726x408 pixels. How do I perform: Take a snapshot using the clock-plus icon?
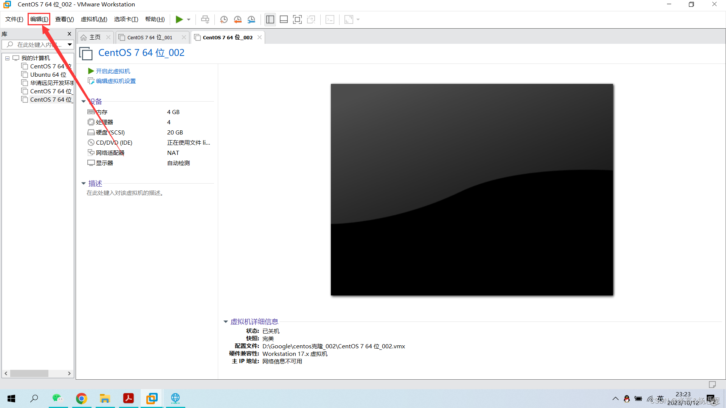click(x=223, y=19)
